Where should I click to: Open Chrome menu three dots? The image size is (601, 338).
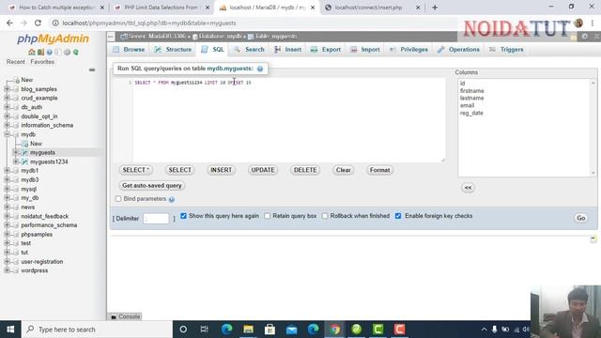[x=593, y=23]
